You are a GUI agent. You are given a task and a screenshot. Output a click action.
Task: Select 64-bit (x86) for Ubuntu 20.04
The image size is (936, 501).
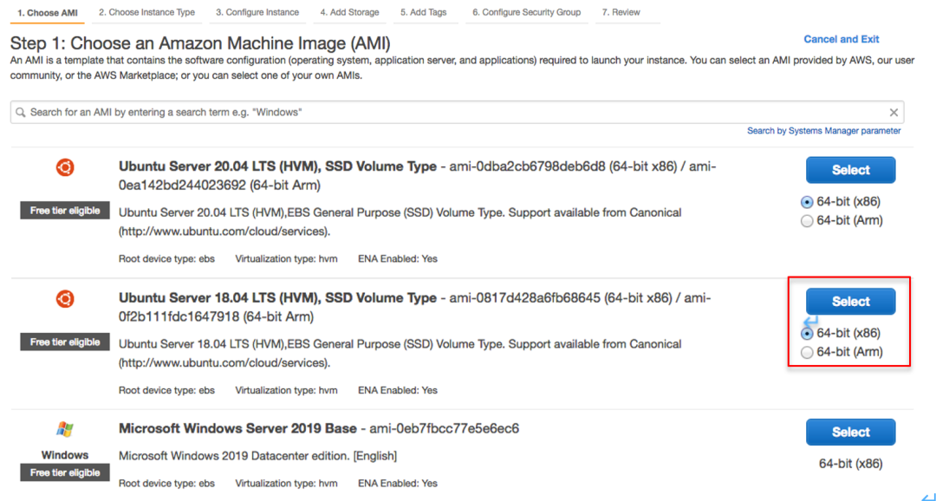(x=807, y=202)
